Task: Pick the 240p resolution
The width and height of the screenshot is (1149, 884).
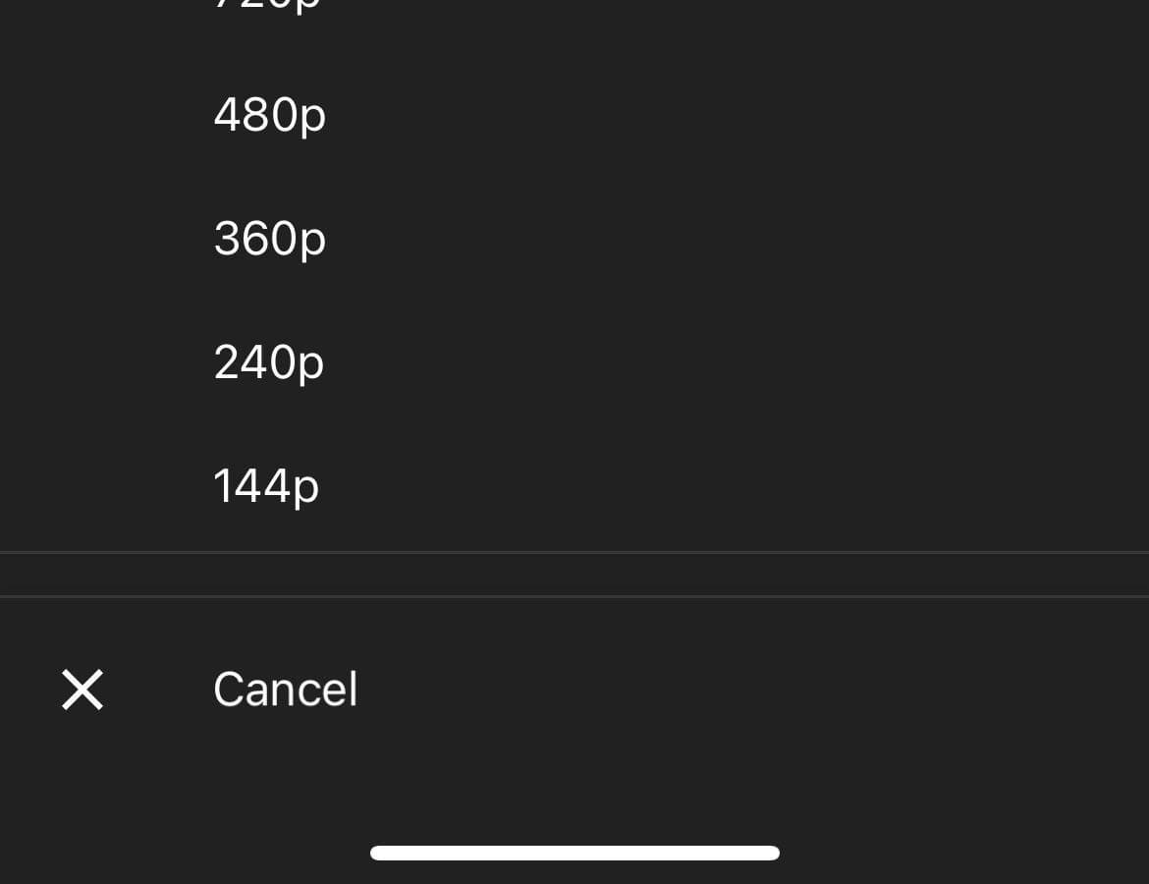Action: tap(268, 362)
